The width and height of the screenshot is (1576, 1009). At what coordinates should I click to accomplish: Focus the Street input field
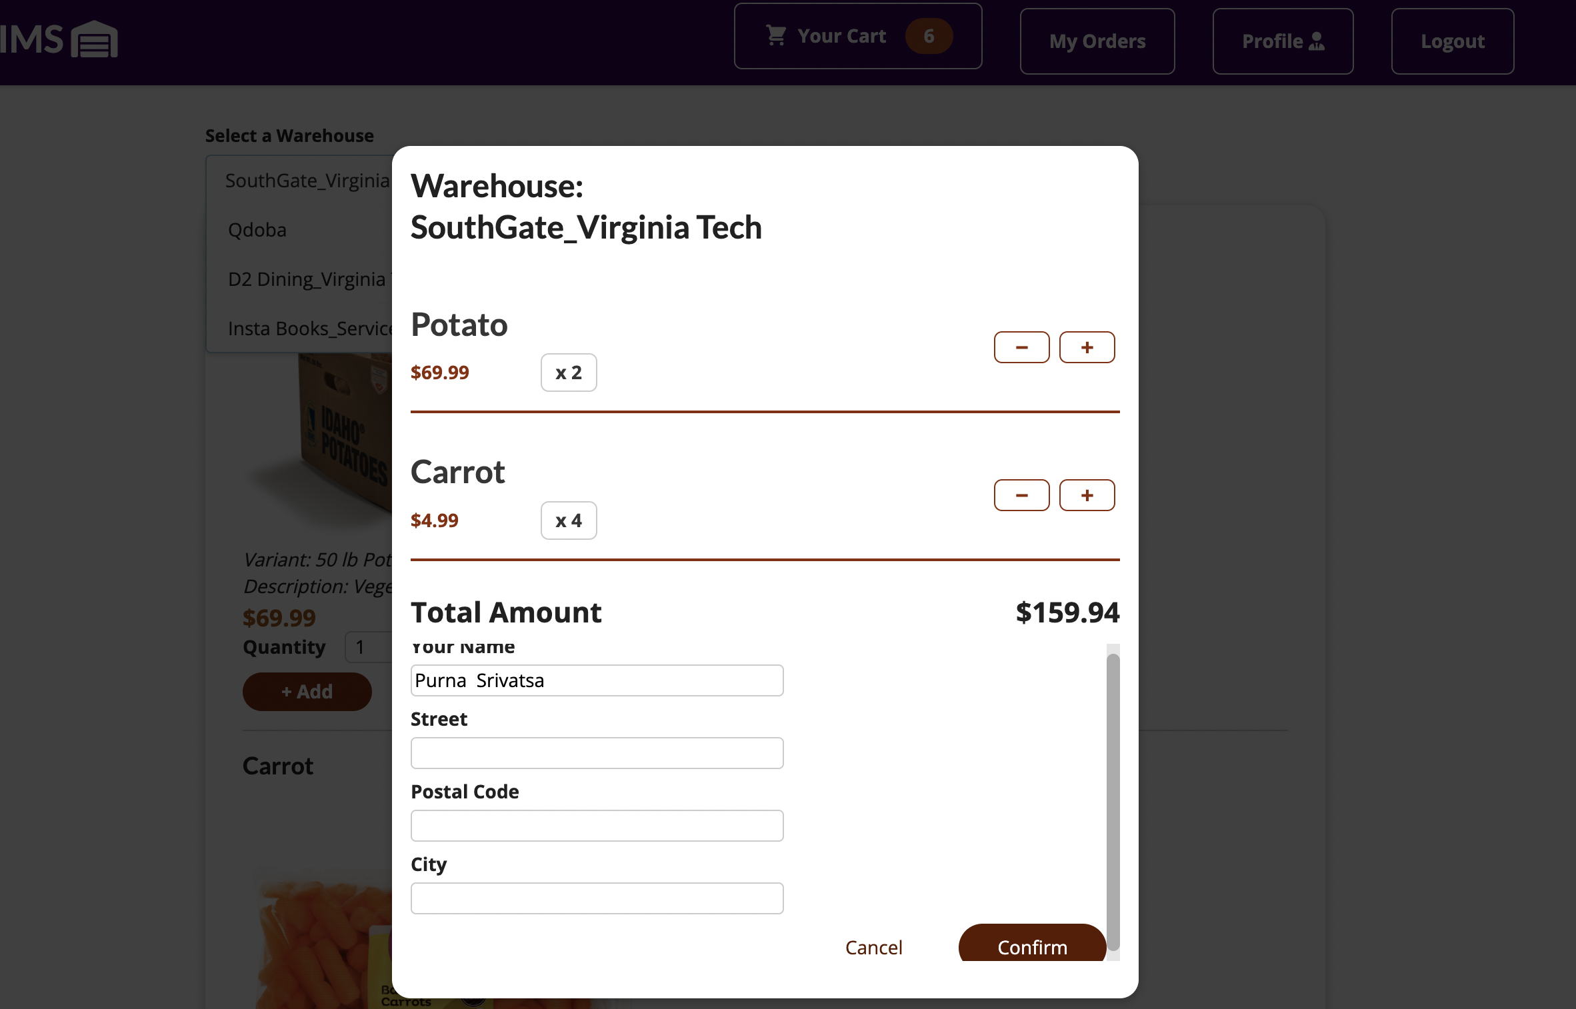pos(597,753)
